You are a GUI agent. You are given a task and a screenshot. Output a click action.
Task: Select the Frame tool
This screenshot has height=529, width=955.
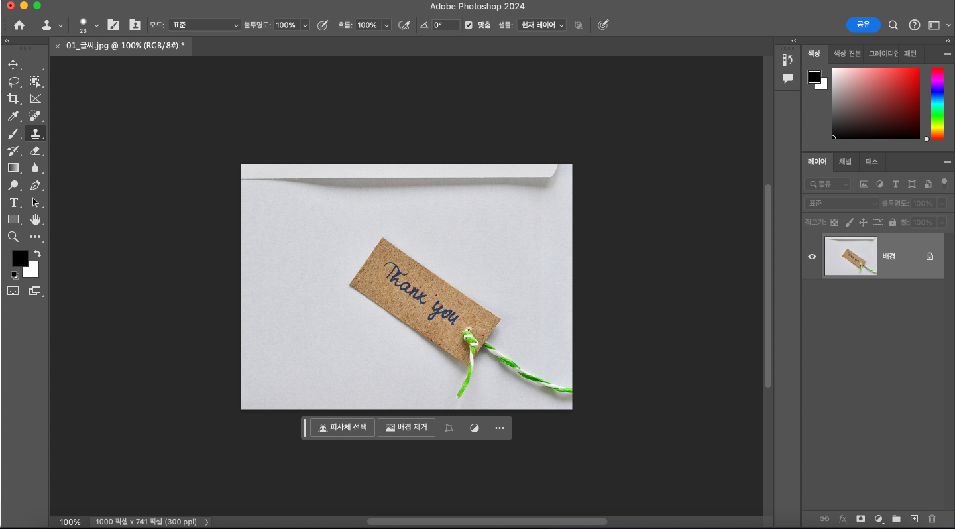pos(35,99)
